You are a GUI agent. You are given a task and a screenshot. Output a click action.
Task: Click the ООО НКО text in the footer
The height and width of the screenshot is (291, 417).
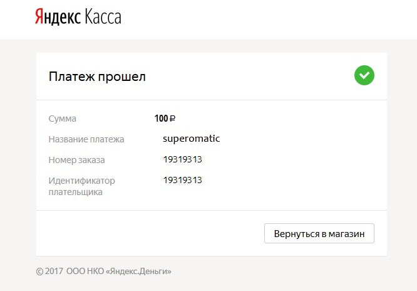tap(85, 272)
